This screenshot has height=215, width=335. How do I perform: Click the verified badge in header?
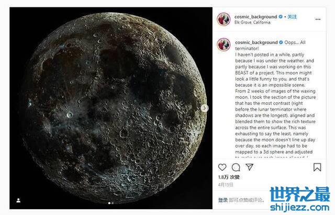(281, 17)
